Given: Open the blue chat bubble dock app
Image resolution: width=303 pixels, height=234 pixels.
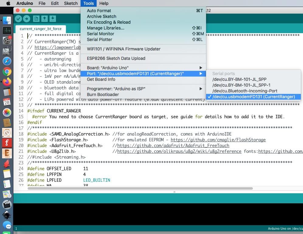Looking at the screenshot, I should pos(7,225).
